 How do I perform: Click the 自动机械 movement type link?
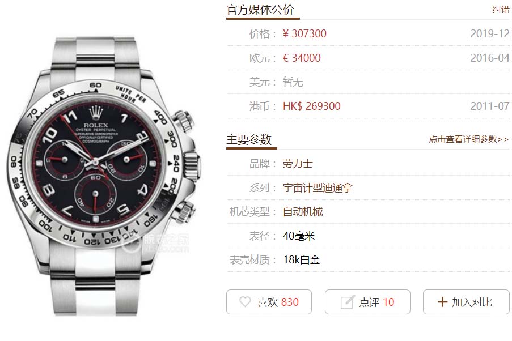point(303,212)
